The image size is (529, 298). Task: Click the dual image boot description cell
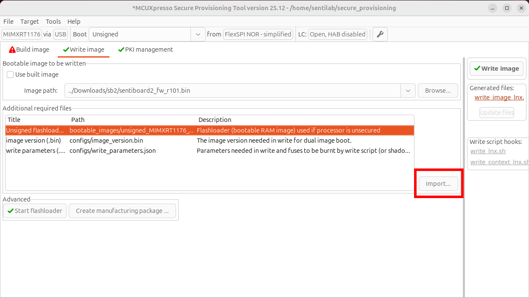pyautogui.click(x=274, y=141)
